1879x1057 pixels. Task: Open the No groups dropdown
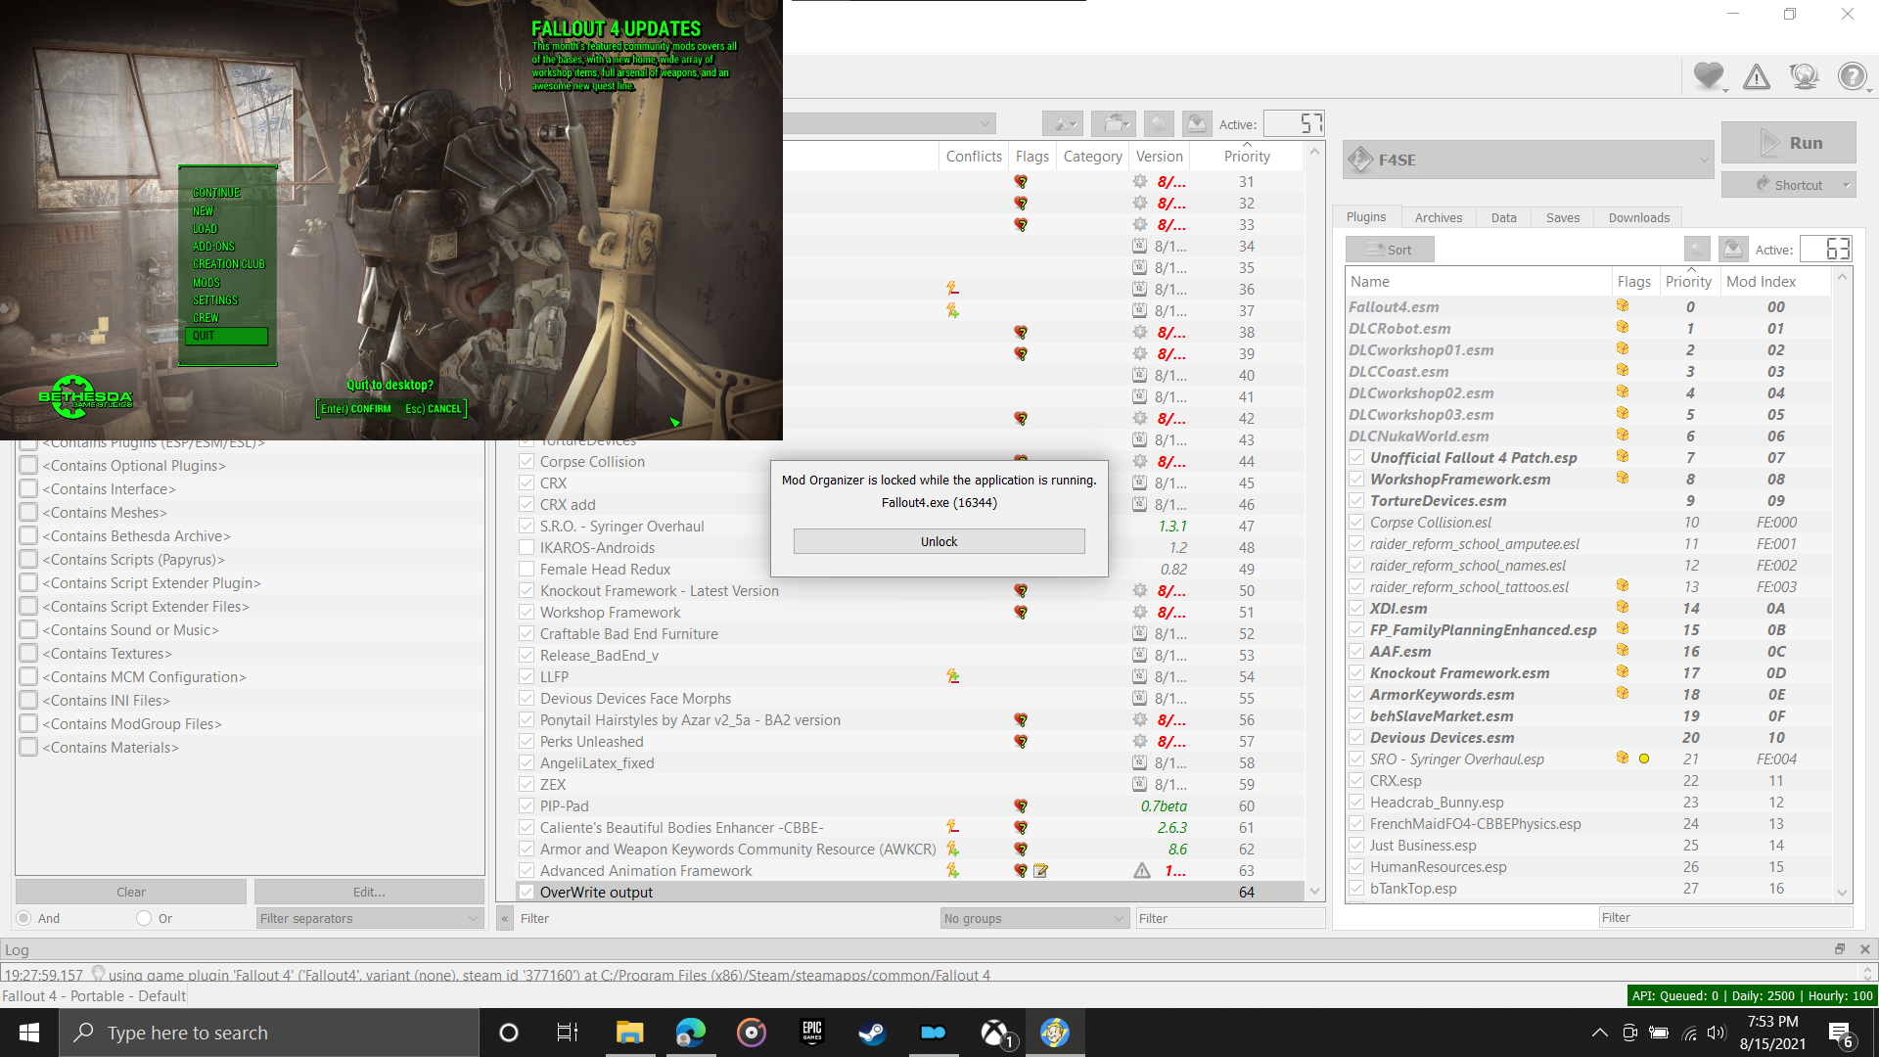click(1034, 918)
